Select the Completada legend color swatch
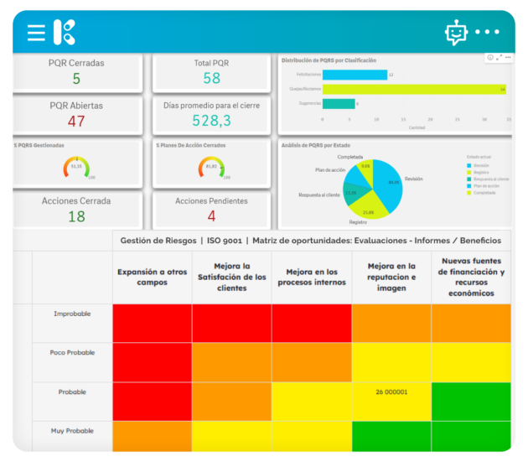 coord(468,193)
